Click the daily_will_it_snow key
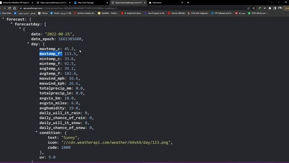The image size is (289, 163). 60,123
